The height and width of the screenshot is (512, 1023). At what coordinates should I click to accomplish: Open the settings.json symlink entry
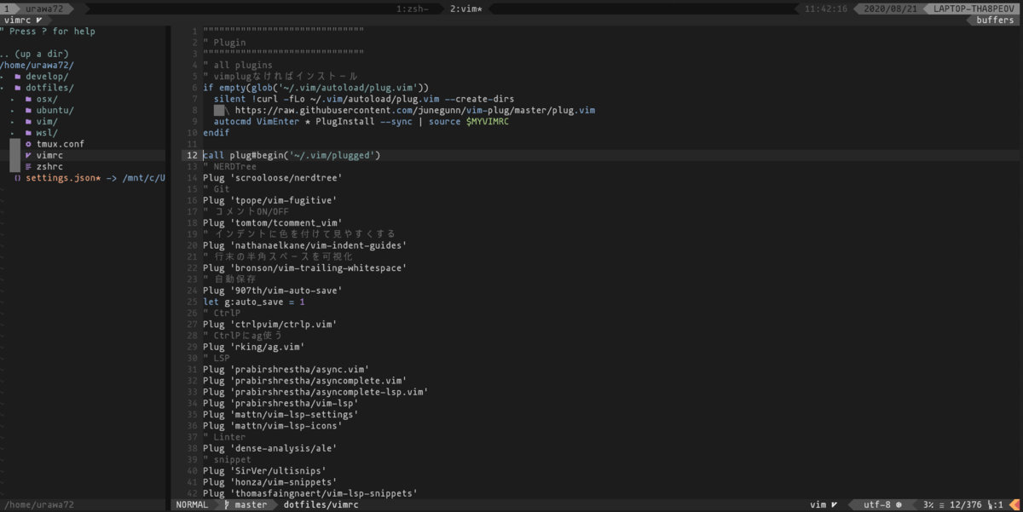point(95,179)
